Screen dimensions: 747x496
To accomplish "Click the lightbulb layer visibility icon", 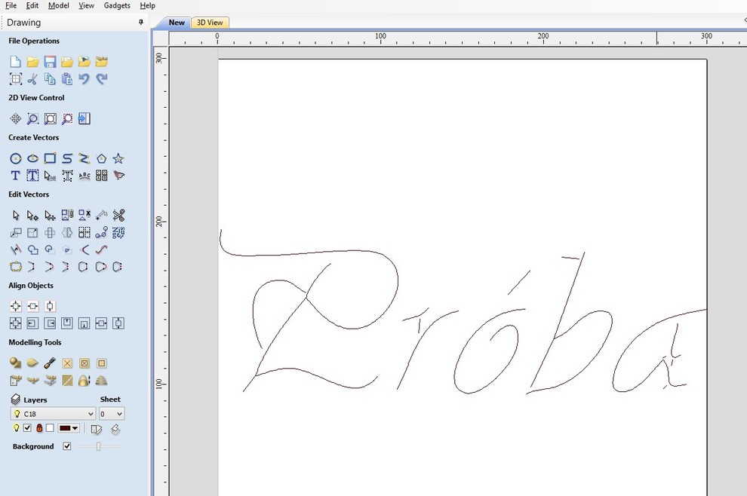I will (x=16, y=428).
